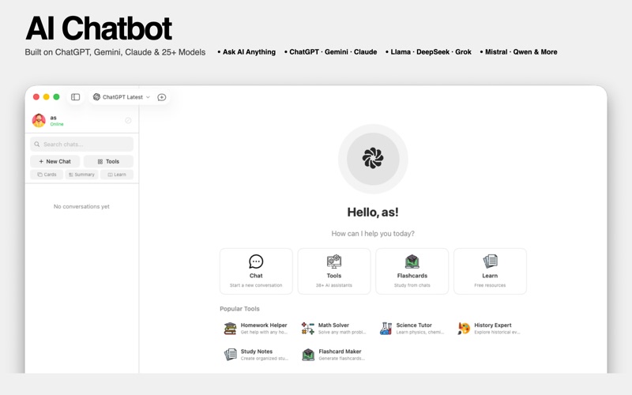Click the circle icon beside the username
Screen dimensions: 632x395
click(x=128, y=120)
